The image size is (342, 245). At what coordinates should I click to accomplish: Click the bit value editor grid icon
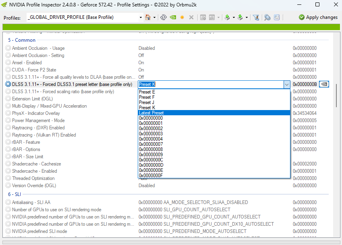[277, 17]
